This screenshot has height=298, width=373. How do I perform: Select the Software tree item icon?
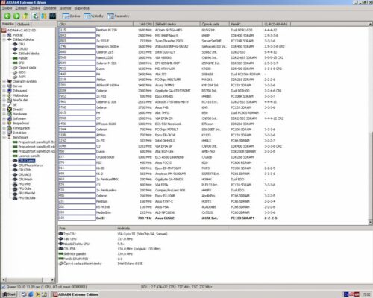click(x=10, y=118)
